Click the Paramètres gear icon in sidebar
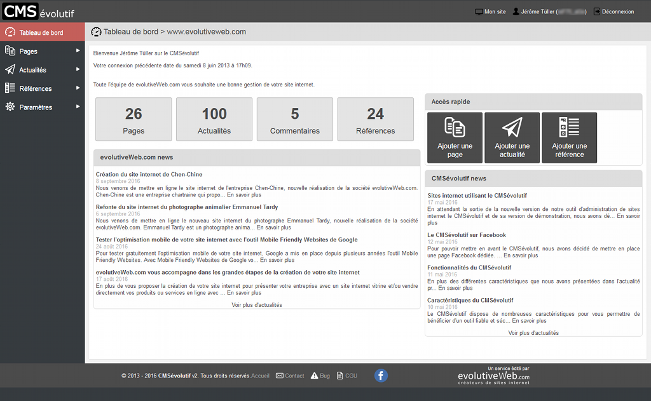 coord(10,107)
